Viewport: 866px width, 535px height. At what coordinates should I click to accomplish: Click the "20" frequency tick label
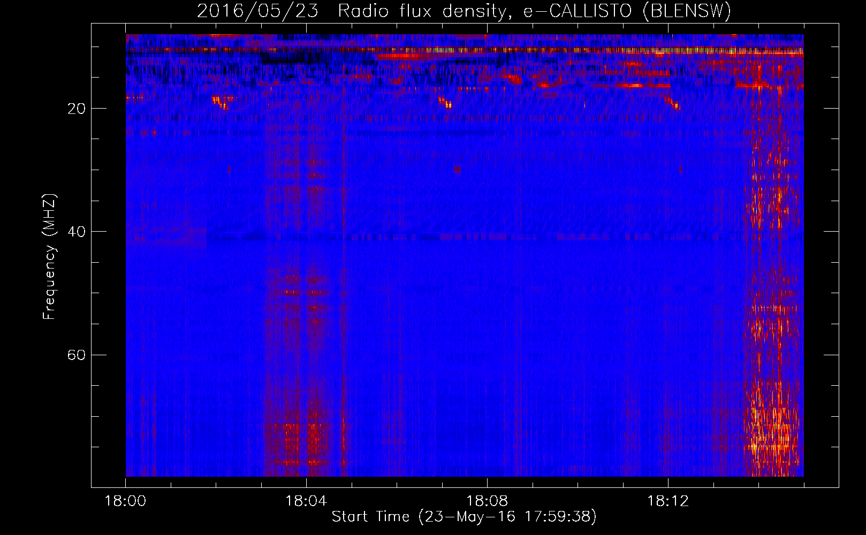(77, 109)
